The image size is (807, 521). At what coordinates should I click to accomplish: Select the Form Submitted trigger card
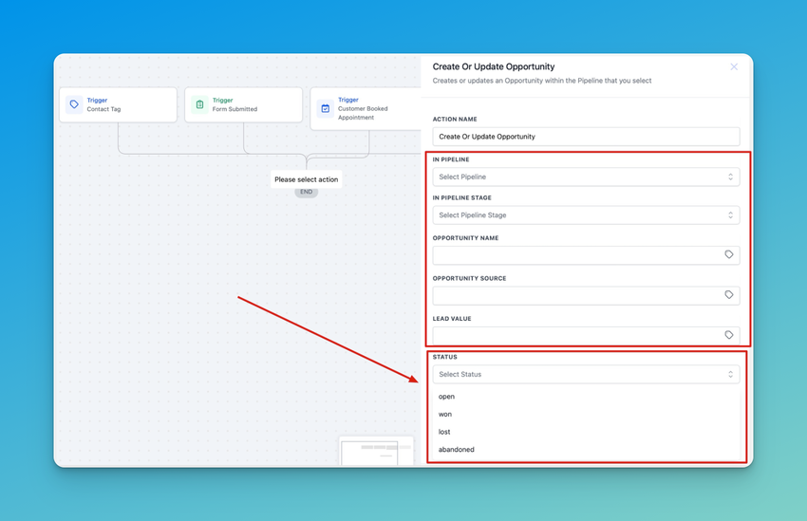243,104
